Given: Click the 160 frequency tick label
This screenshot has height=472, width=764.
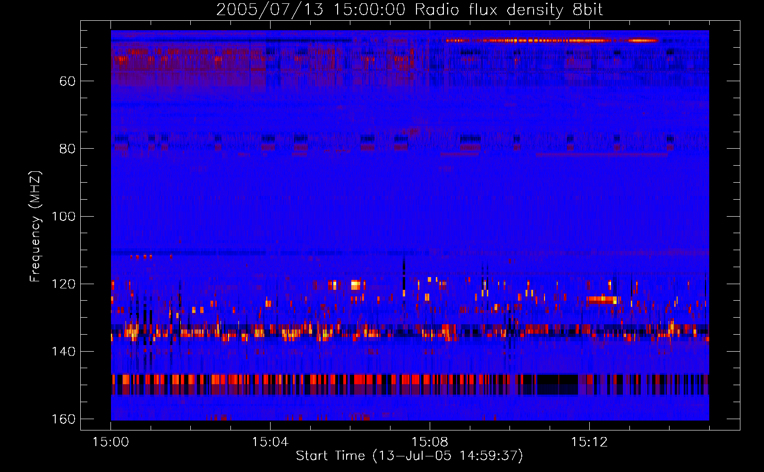Looking at the screenshot, I should click(63, 419).
